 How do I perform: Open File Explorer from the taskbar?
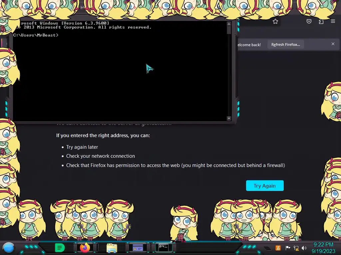(112, 248)
